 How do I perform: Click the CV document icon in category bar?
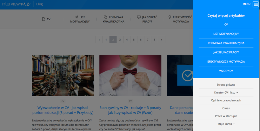(43, 19)
